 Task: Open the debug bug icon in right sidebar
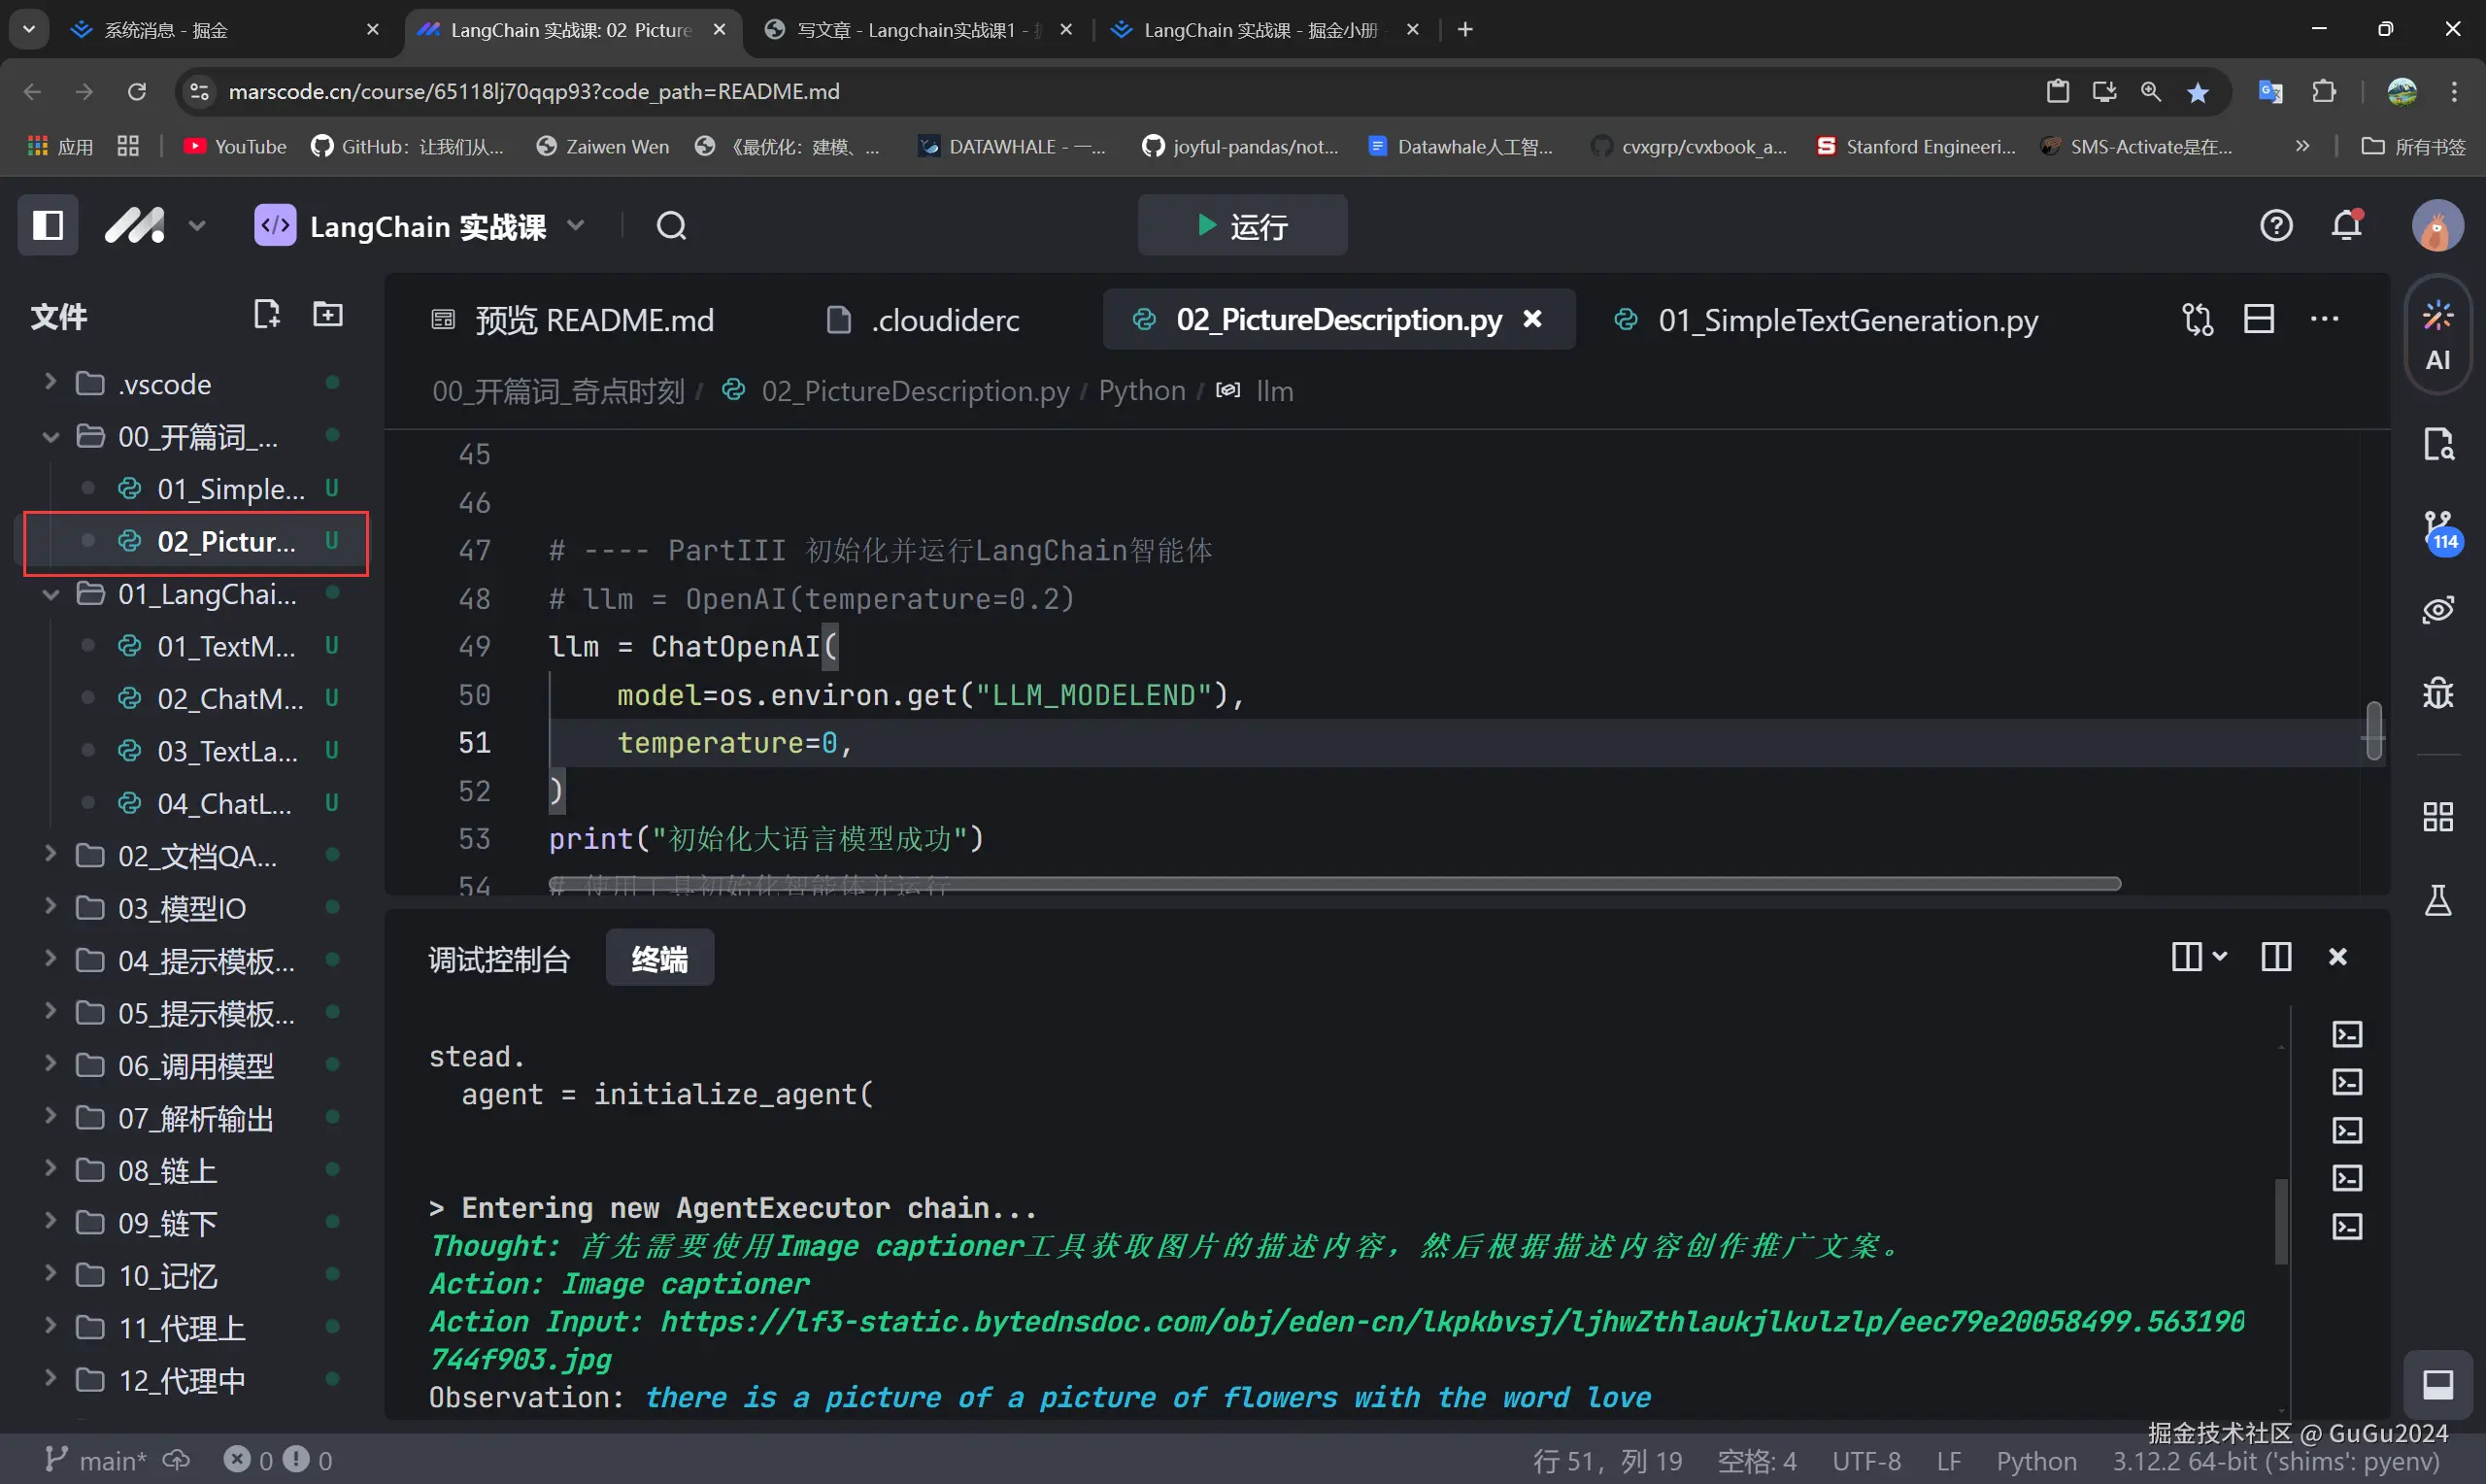coord(2437,691)
